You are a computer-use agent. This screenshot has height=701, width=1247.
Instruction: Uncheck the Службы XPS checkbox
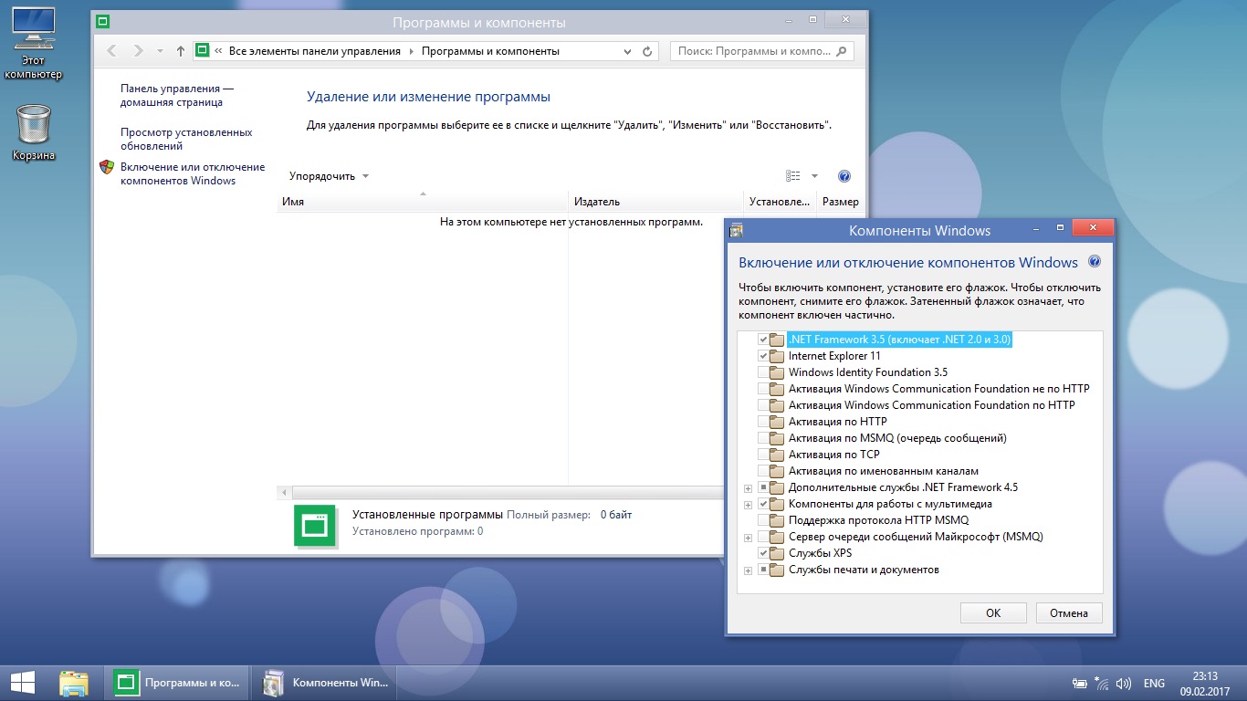point(763,553)
